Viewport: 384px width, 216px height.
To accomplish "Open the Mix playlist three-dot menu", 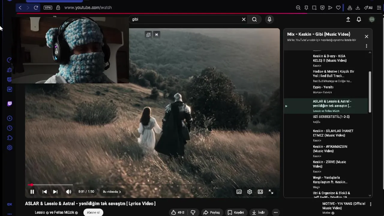I will 366,46.
